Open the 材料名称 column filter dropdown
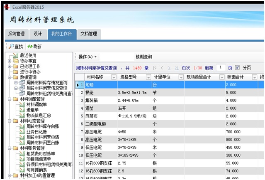The width and height of the screenshot is (265, 180). [x=113, y=77]
